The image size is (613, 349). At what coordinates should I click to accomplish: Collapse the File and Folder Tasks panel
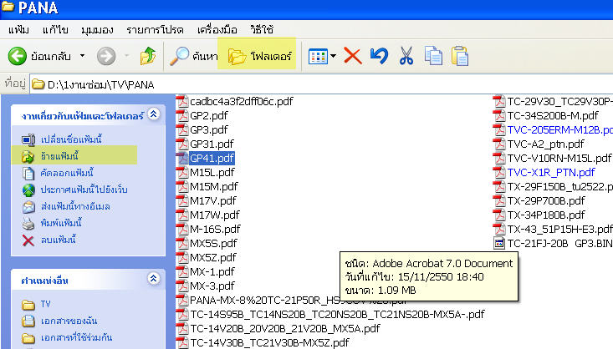pos(154,114)
